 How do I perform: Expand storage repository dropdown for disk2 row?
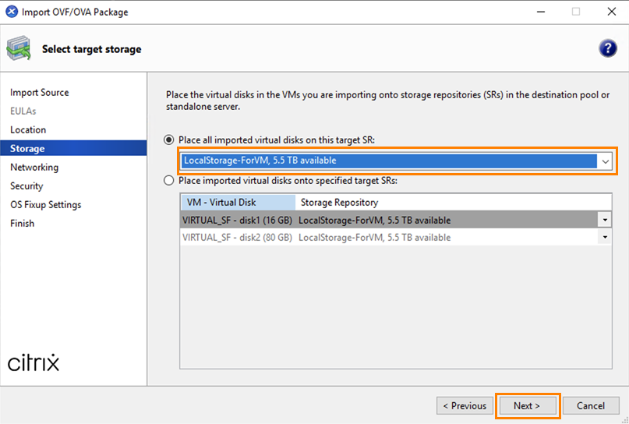click(x=605, y=237)
